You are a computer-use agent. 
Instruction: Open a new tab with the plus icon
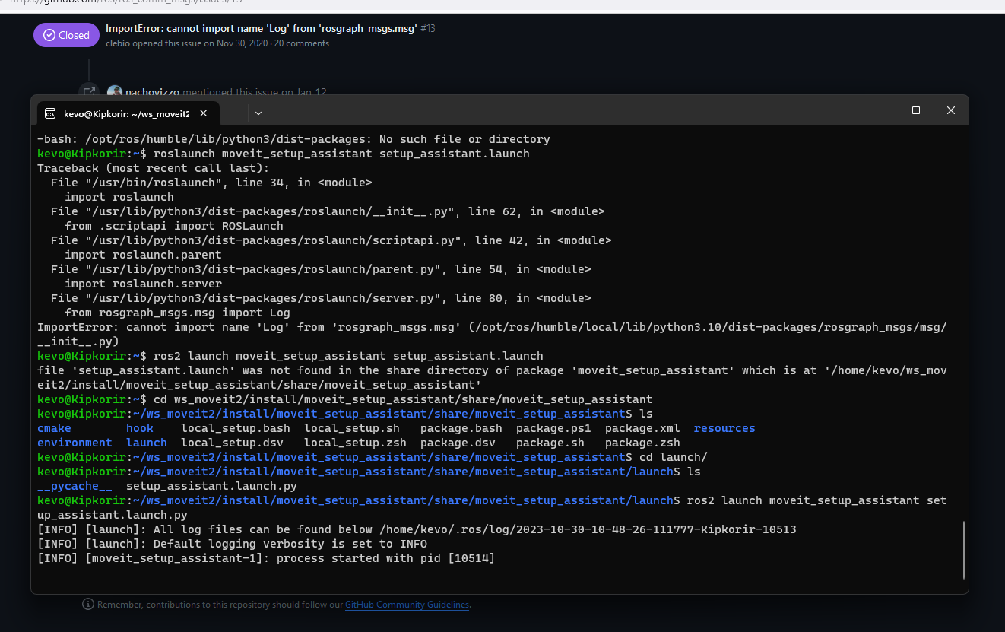(x=236, y=112)
